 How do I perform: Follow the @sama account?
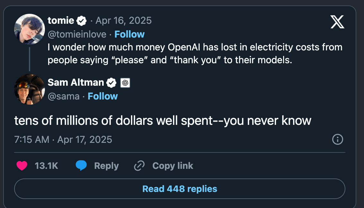pos(103,96)
